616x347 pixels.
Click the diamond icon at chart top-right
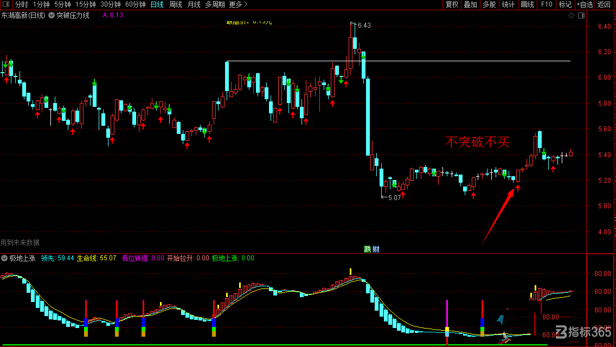tap(571, 15)
